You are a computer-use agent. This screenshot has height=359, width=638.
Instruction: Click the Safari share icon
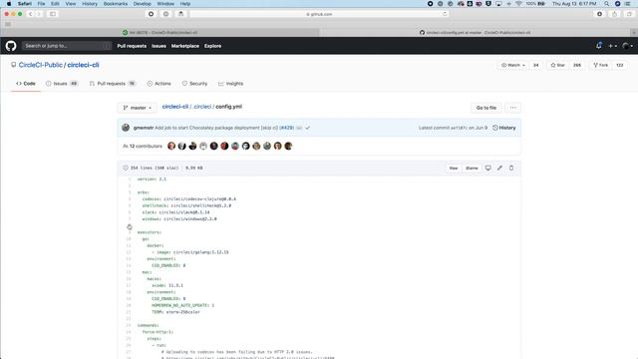(x=614, y=14)
